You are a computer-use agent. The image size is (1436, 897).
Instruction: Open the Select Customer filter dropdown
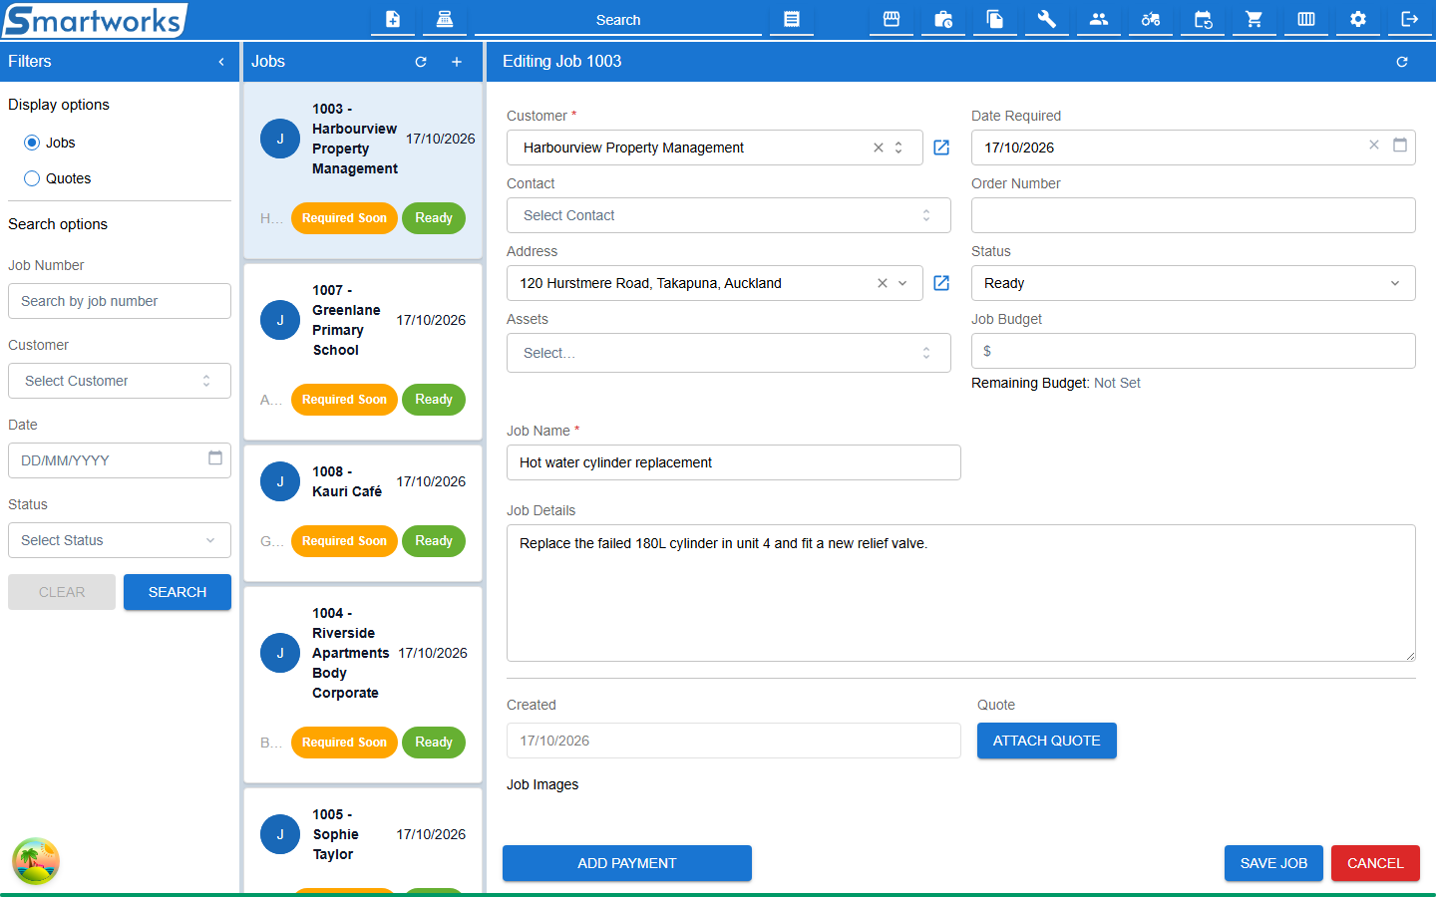[x=120, y=381]
